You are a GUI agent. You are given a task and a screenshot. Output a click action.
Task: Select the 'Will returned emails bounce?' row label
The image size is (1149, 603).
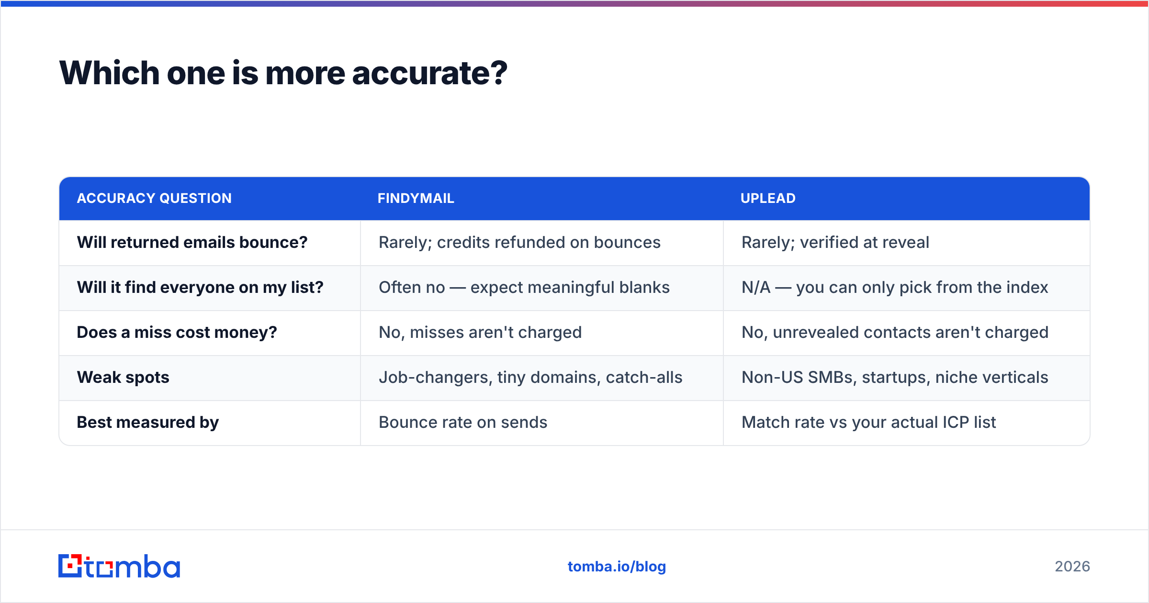(x=192, y=243)
